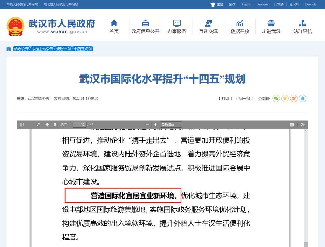The image size is (325, 247).
Task: Click PDF scrollbar up arrow
Action: click(306, 131)
